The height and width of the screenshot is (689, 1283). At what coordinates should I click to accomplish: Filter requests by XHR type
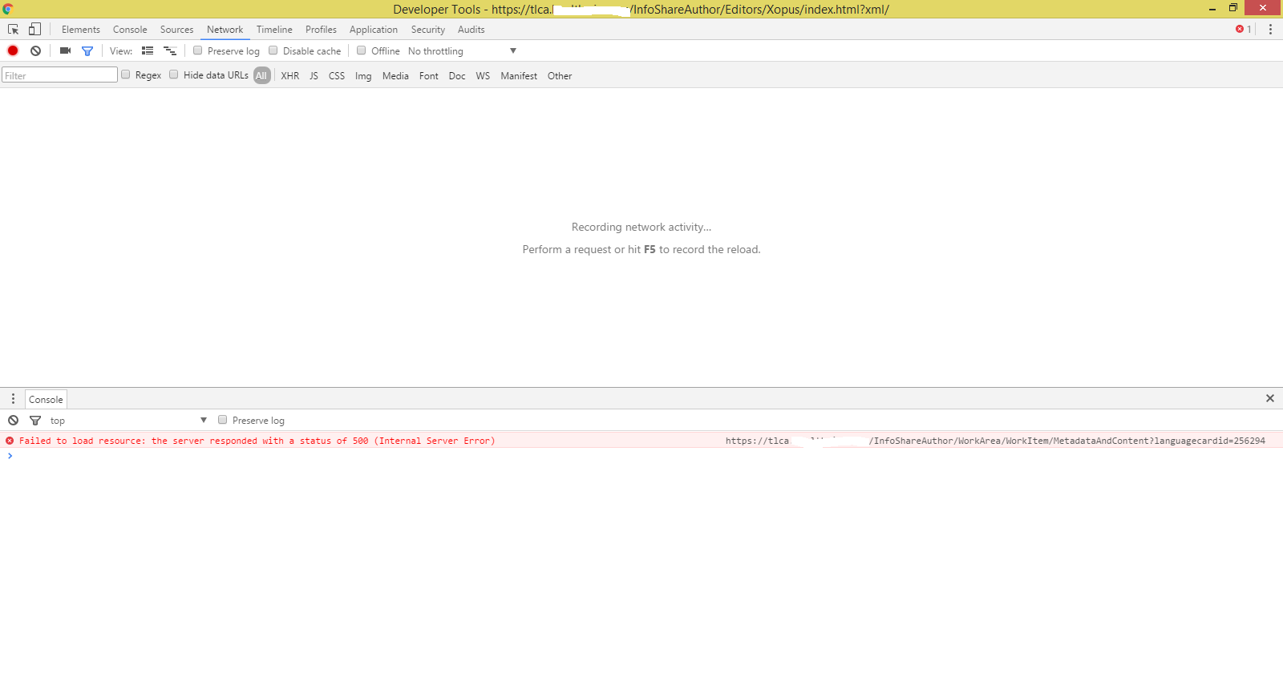[x=289, y=76]
